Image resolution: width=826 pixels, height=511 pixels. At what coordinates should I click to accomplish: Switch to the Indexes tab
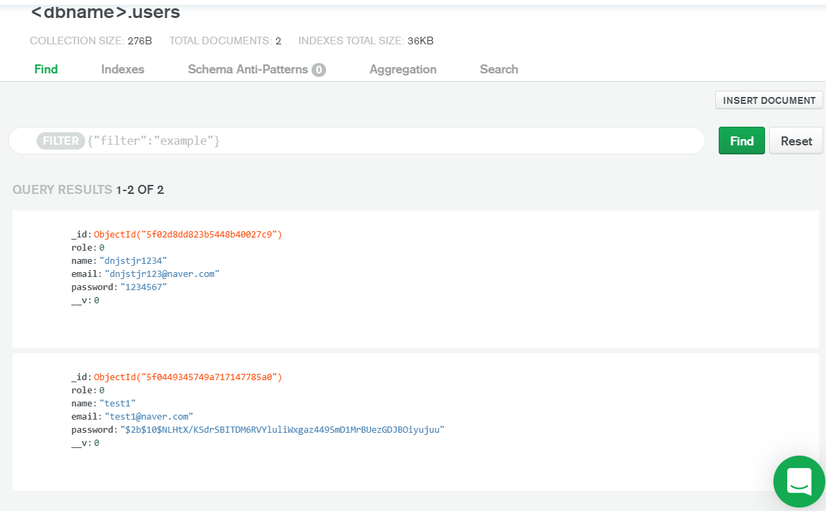coord(123,69)
